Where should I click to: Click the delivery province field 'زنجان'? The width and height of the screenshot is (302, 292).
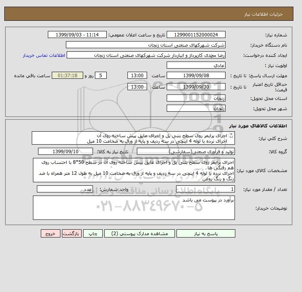coord(196,98)
